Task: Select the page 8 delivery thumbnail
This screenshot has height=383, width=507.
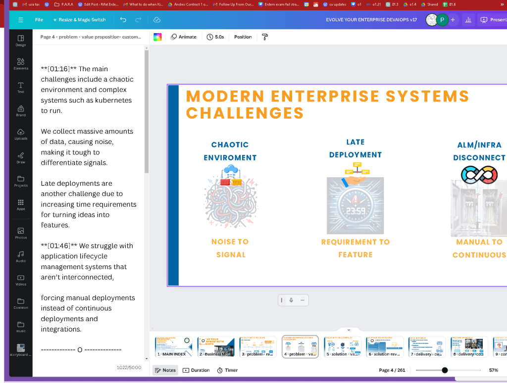Action: 469,347
